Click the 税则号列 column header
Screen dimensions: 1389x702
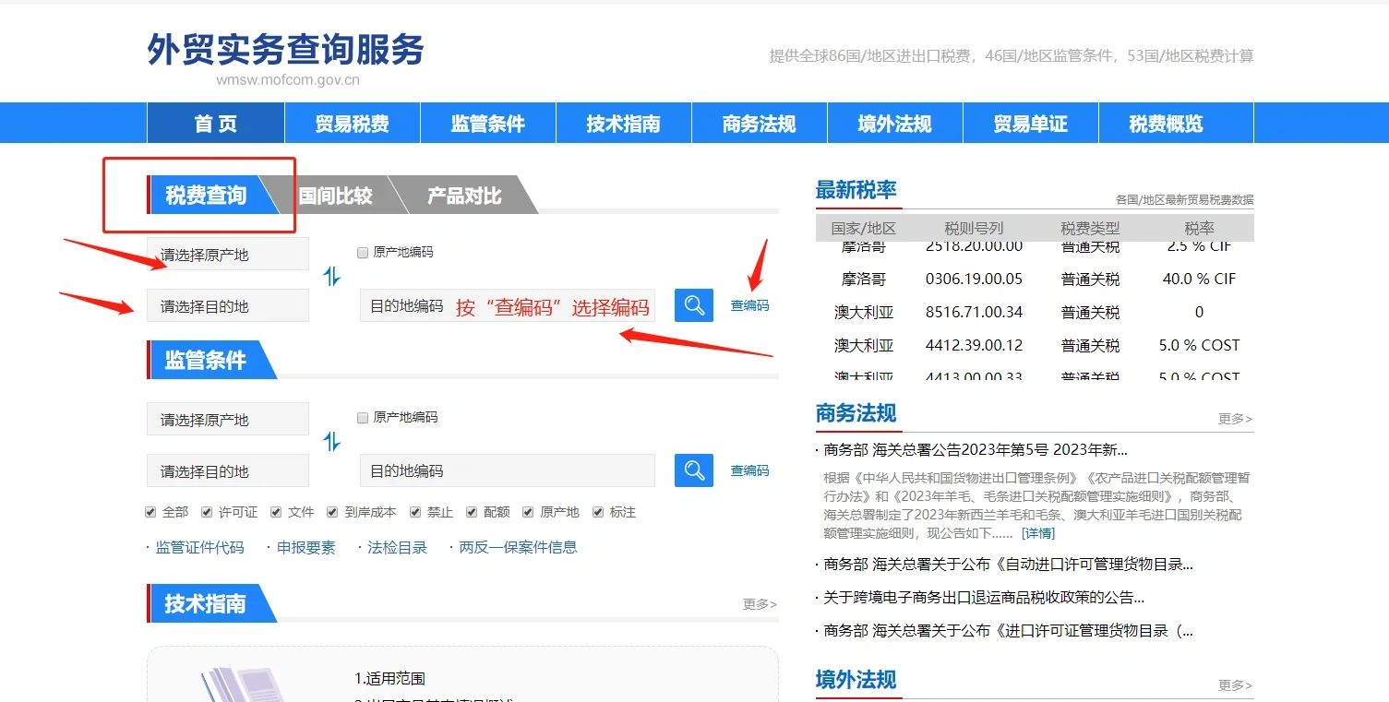974,228
